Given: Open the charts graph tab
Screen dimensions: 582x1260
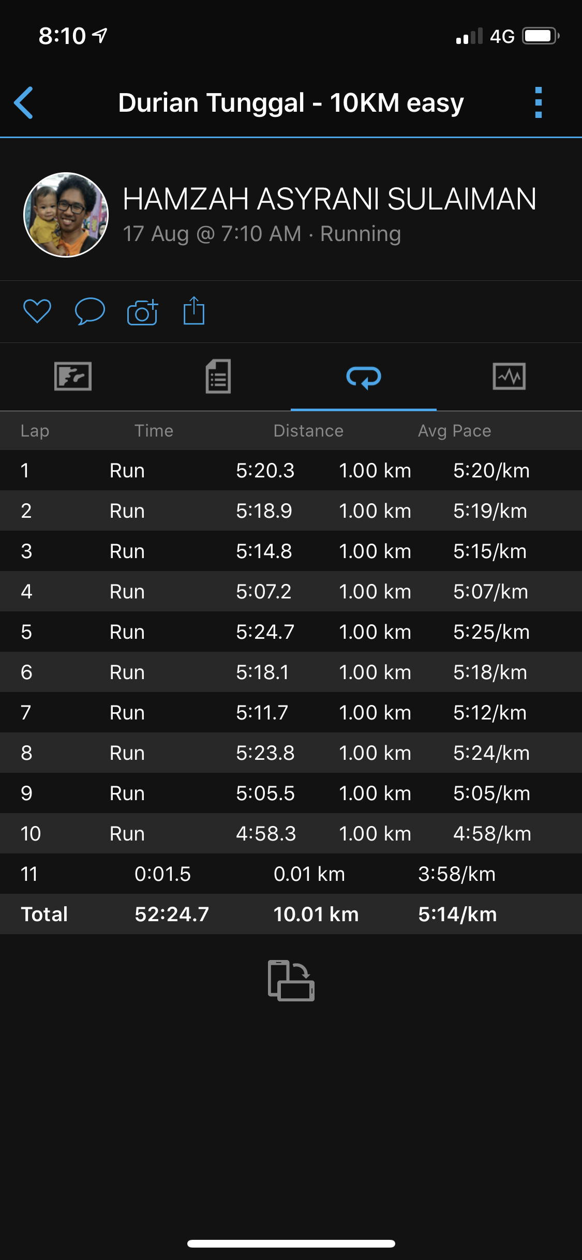Looking at the screenshot, I should (509, 376).
